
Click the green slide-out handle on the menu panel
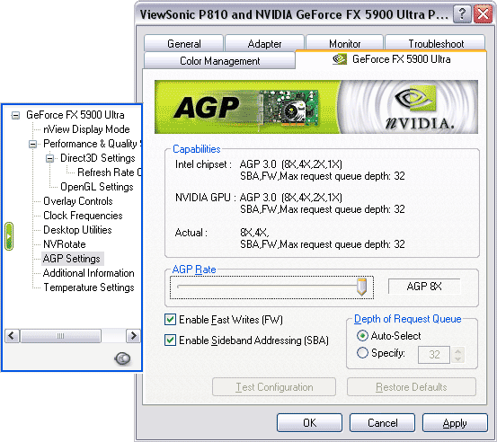(9, 236)
